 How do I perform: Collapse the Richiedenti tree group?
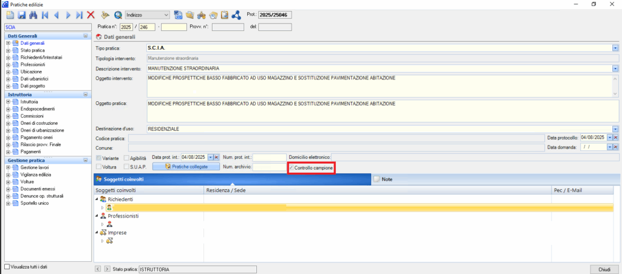tap(97, 199)
